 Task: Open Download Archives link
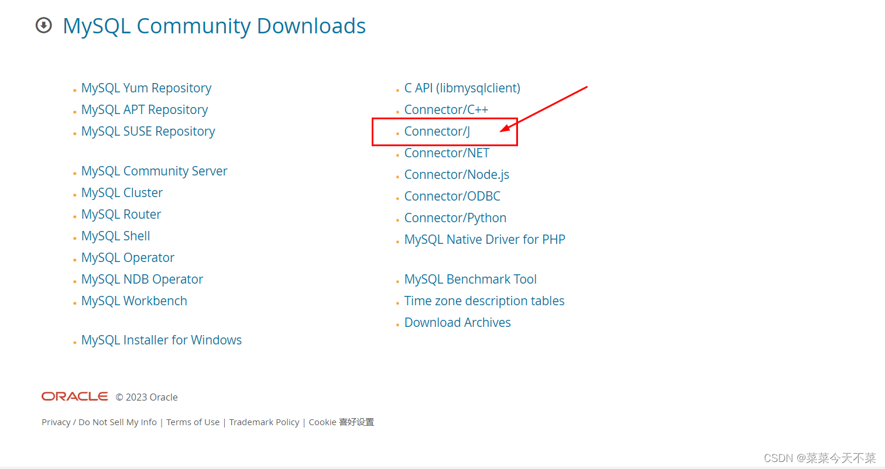point(458,323)
